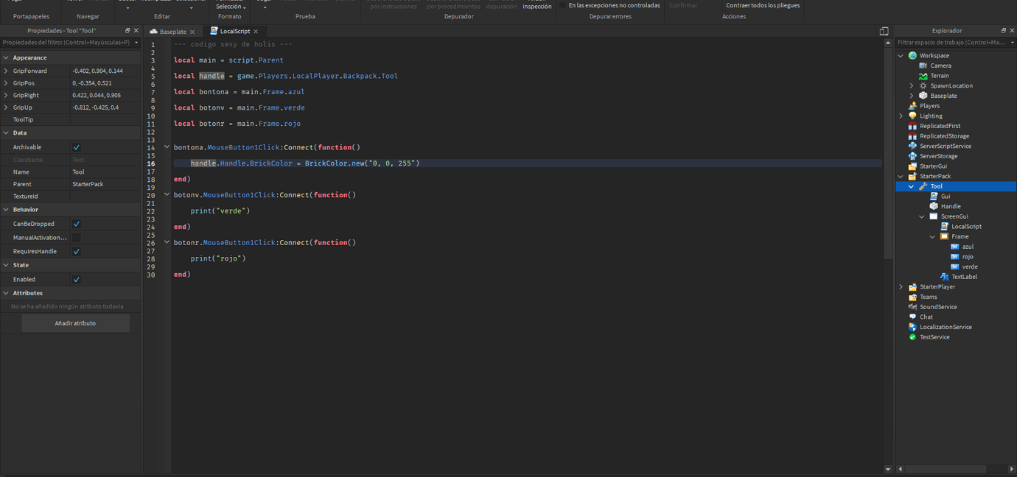Expand the GripUp vector property

click(x=6, y=107)
